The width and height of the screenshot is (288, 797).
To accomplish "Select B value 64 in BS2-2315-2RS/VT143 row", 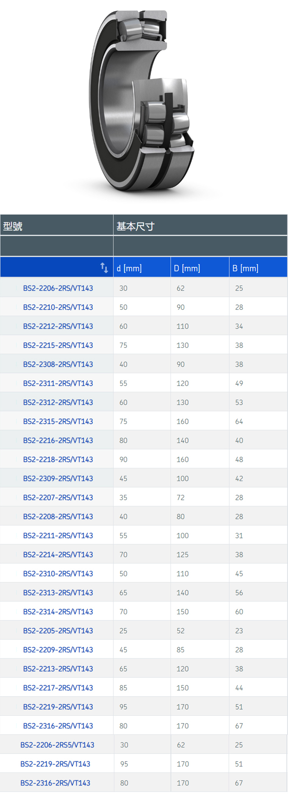I will pos(239,421).
